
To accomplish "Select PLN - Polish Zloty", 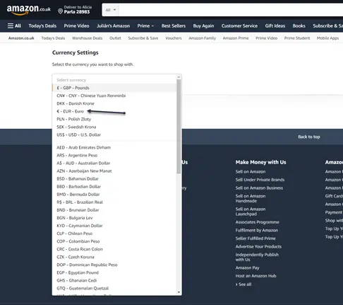I will pos(114,119).
